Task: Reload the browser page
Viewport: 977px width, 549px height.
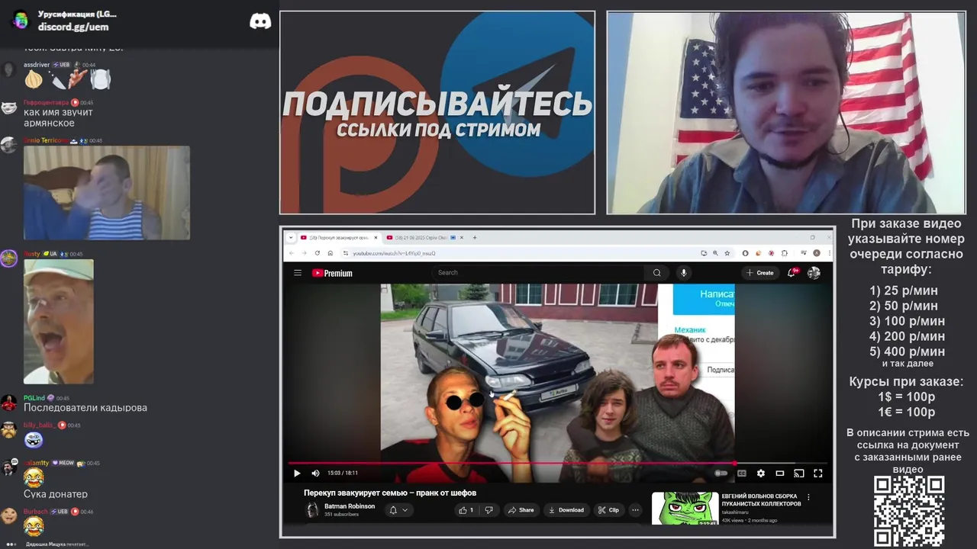Action: pyautogui.click(x=318, y=253)
